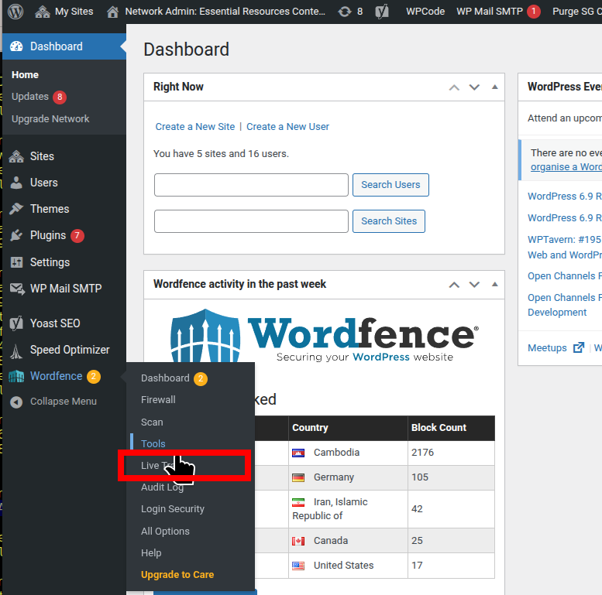This screenshot has width=602, height=595.
Task: Click the Cambodia flag icon
Action: [x=298, y=453]
